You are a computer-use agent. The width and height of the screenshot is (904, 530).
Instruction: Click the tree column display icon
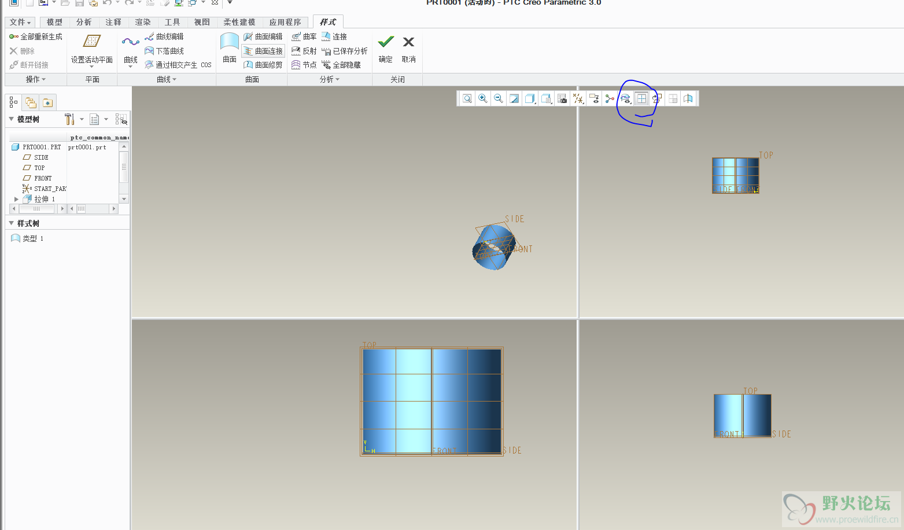pos(121,119)
